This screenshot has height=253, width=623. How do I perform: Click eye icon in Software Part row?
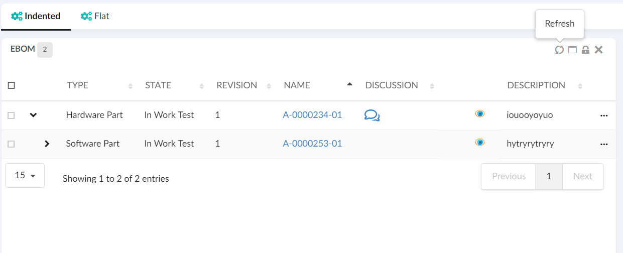pos(480,143)
